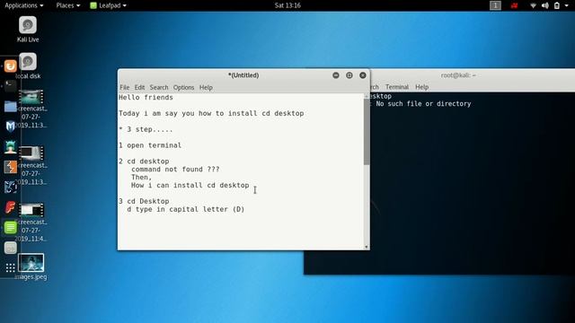This screenshot has width=575, height=323.
Task: Click the 'How i can install cd desktop' line
Action: tap(190, 186)
